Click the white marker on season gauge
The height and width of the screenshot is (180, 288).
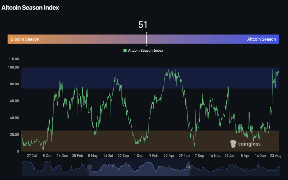146,39
